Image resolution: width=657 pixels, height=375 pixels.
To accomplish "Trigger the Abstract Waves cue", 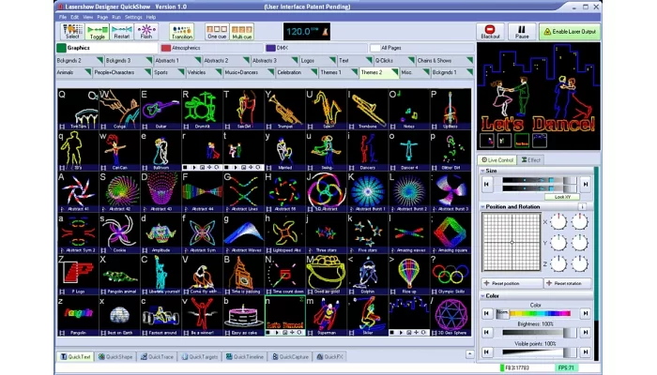I will [x=243, y=233].
